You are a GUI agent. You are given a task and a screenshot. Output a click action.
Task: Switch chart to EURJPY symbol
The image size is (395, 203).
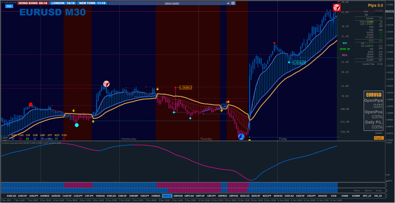(x=145, y=196)
